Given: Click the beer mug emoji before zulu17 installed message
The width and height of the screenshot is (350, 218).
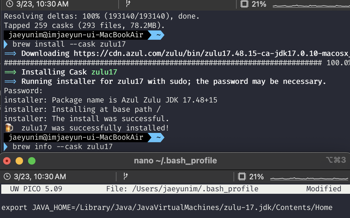Looking at the screenshot, I should click(9, 128).
